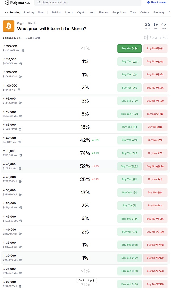
Task: Switch to the Crypto category tab
Action: (x=81, y=13)
